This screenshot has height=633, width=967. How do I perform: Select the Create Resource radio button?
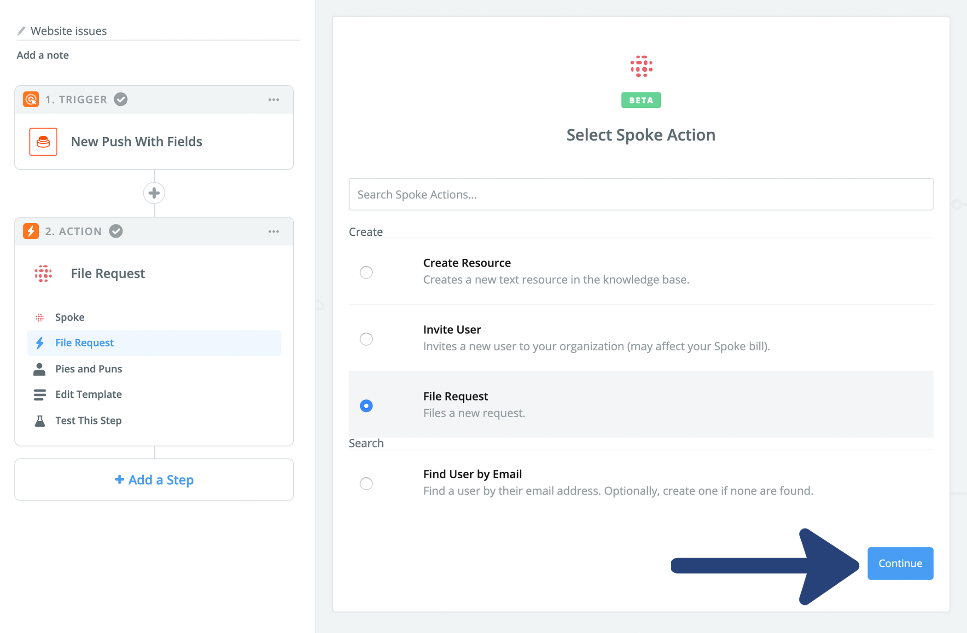pos(366,273)
